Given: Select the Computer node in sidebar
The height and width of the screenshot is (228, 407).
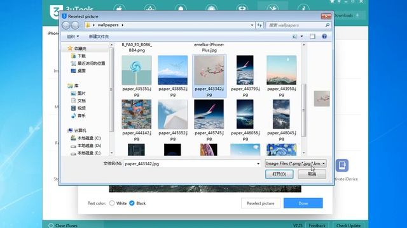Looking at the screenshot, I should 77,130.
